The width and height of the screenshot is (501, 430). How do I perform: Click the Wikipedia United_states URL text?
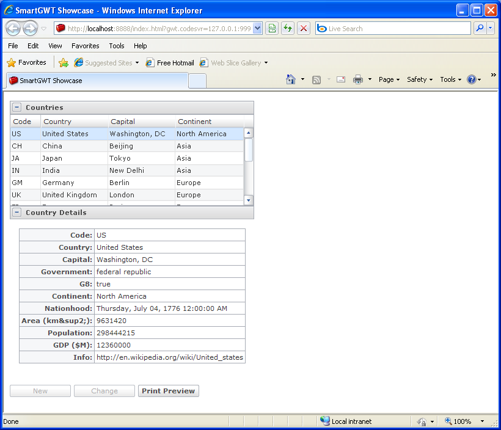pos(170,357)
